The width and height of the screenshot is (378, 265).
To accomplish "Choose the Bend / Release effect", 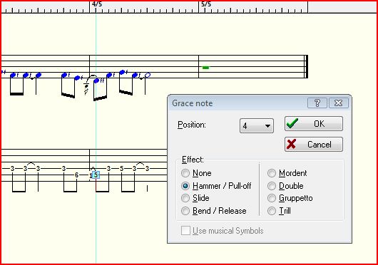I will tap(214, 211).
